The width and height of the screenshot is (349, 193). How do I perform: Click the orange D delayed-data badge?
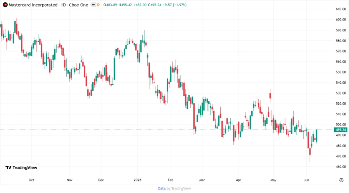point(98,5)
